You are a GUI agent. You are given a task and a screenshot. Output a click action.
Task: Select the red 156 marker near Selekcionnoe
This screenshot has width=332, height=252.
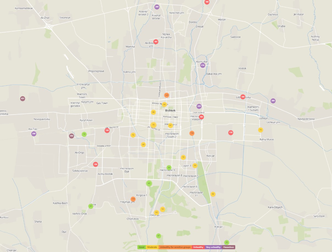95,164
